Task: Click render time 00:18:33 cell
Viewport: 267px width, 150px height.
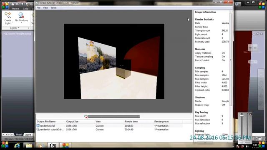Action: pos(129,126)
